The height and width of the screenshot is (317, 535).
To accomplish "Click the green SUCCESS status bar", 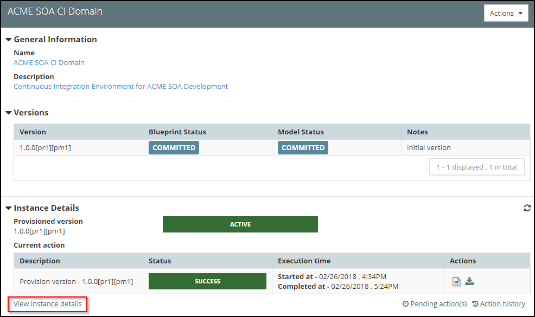I will (207, 281).
